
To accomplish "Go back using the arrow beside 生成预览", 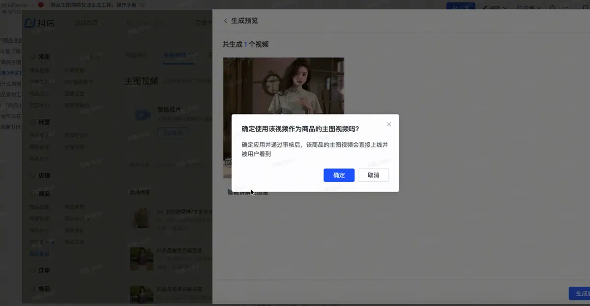I will click(226, 21).
